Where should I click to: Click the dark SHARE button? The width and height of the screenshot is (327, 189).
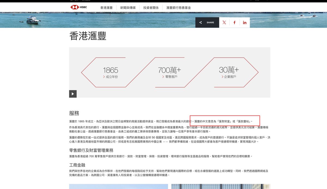207,22
